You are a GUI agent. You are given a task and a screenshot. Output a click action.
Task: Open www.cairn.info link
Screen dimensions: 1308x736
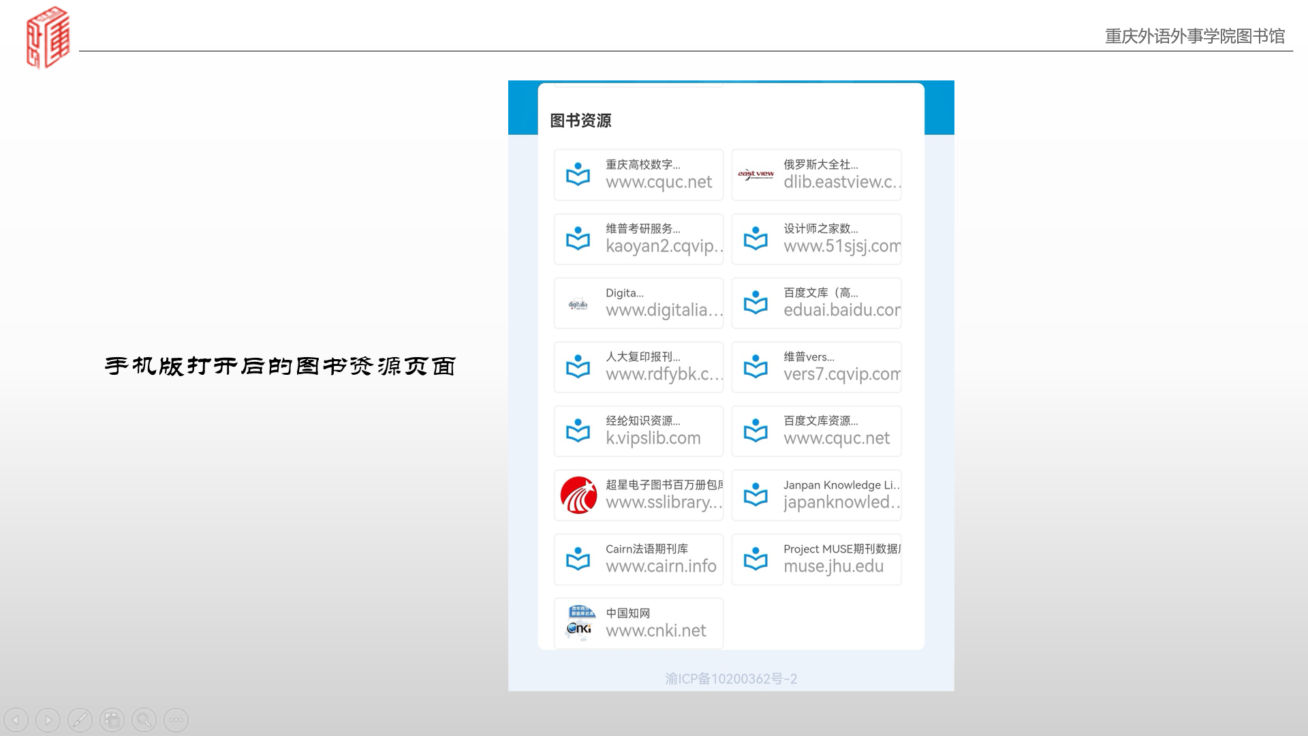point(661,566)
